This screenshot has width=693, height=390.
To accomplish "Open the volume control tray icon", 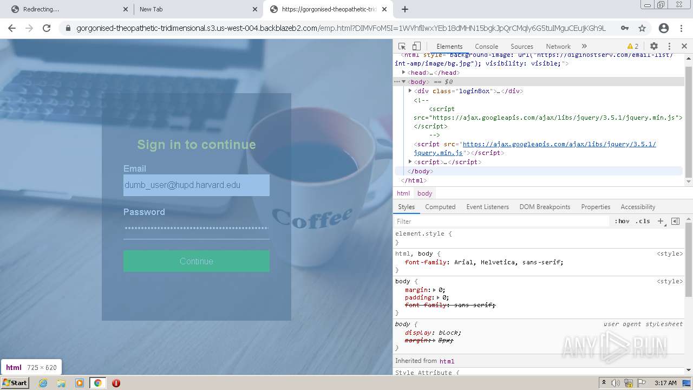I will [616, 383].
